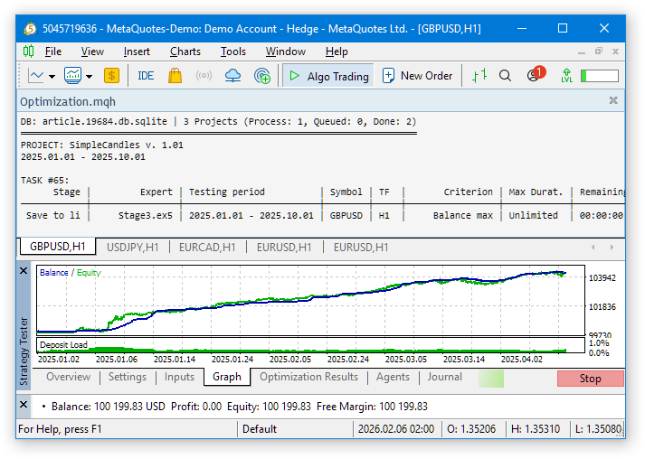Expand the indicators dropdown arrow
Viewport: 645px width, 459px height.
coord(89,77)
